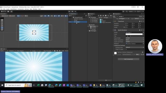Toggle 2D view mode in Scene toolbar
166x93 pixels.
pos(45,16)
